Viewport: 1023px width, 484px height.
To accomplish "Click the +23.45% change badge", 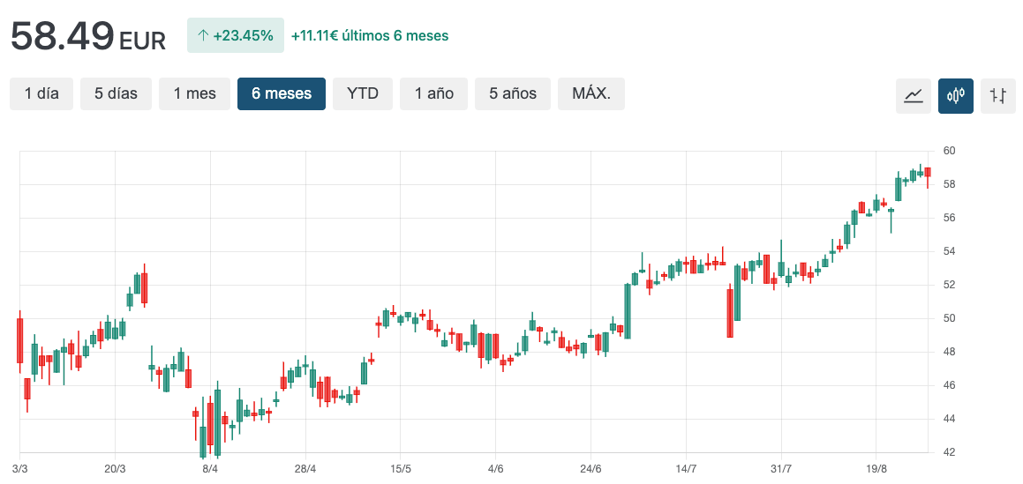I will point(236,36).
